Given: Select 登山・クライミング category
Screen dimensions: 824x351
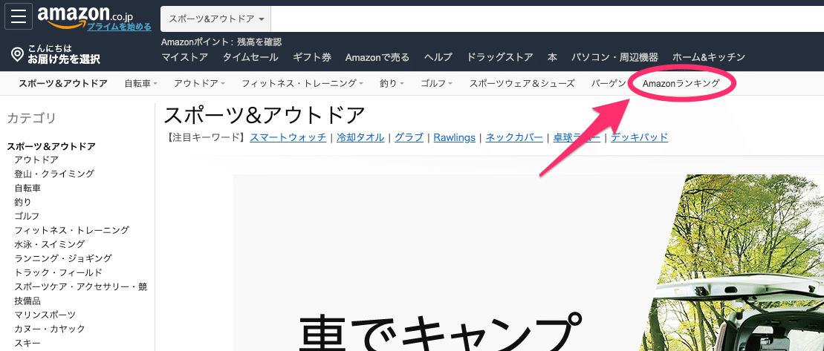Looking at the screenshot, I should pyautogui.click(x=54, y=174).
